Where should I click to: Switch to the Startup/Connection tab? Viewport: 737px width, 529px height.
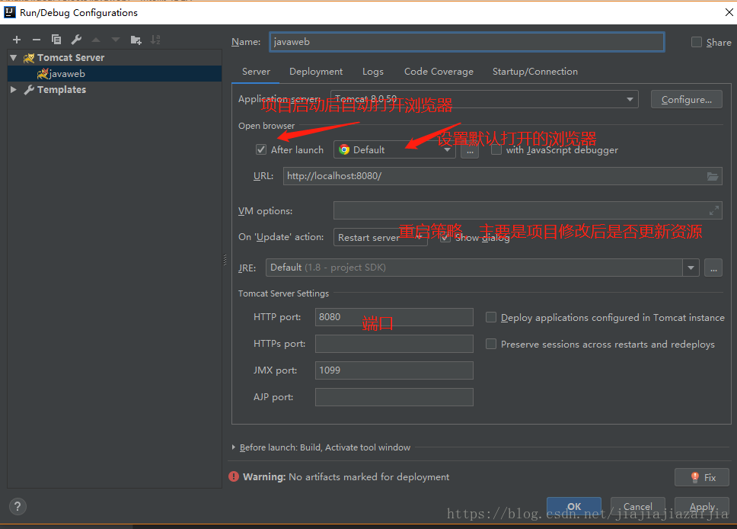click(x=535, y=72)
